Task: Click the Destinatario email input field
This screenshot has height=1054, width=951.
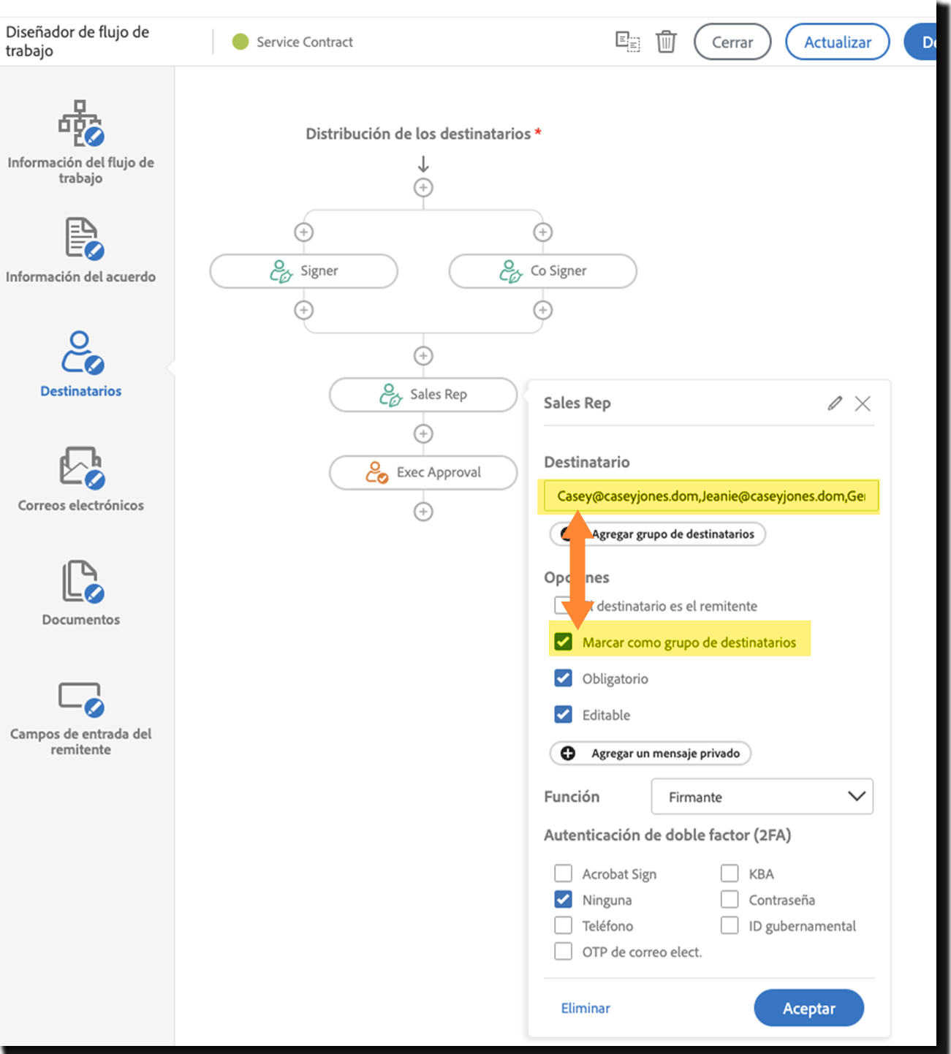Action: pyautogui.click(x=709, y=496)
